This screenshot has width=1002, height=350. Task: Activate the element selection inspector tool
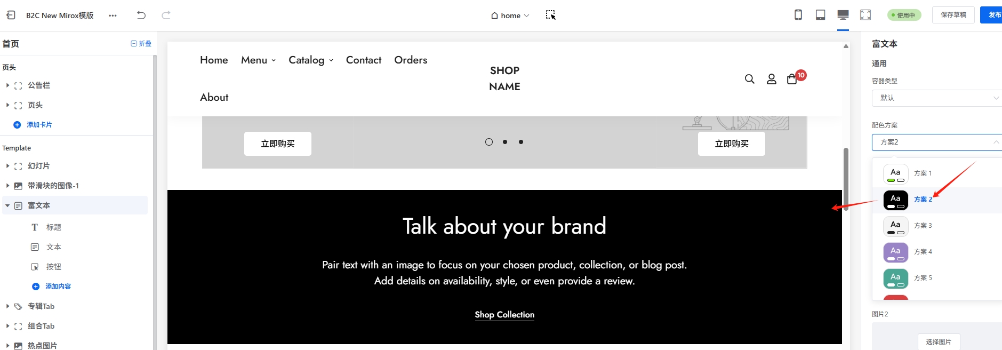(551, 15)
